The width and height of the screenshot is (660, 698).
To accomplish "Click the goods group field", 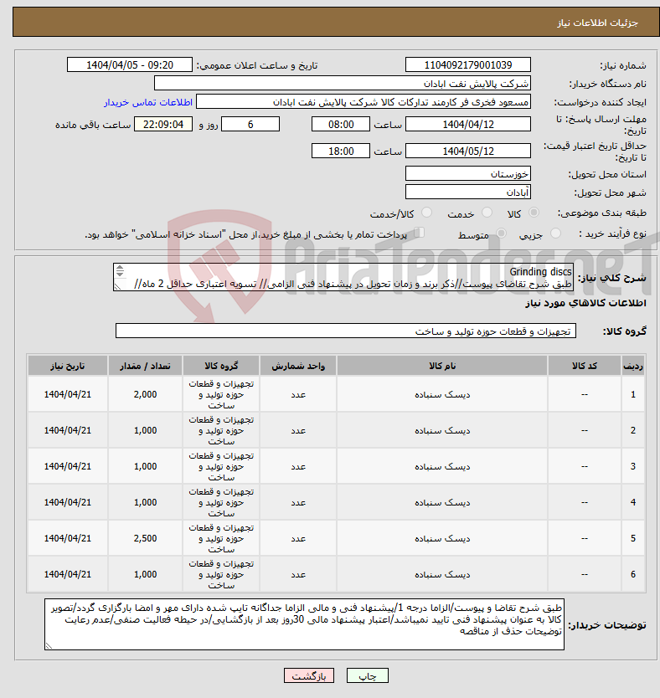I will 346,331.
